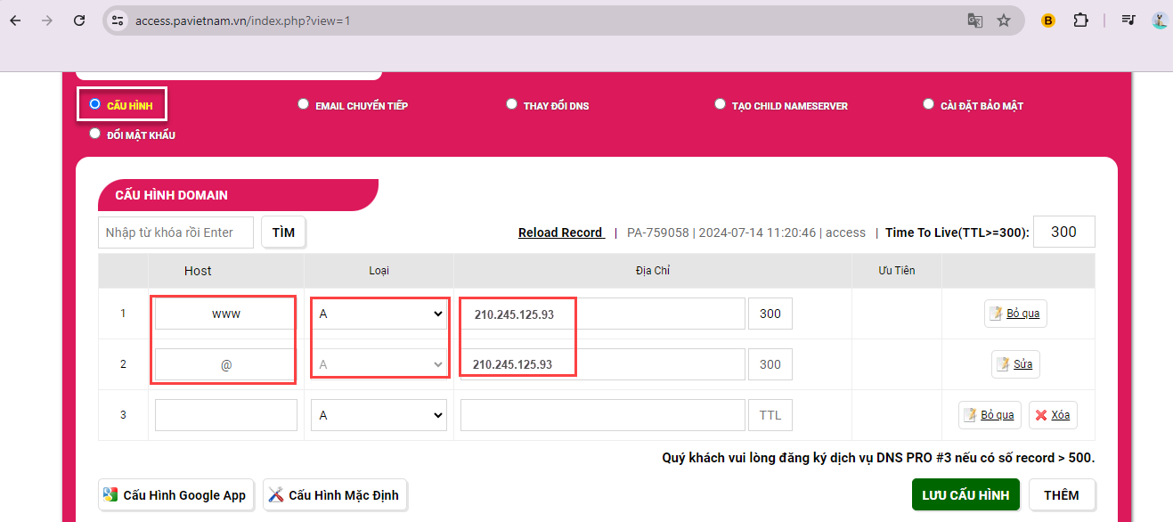Open the record type dropdown in row 2
Viewport: 1173px width, 522px height.
coord(379,364)
